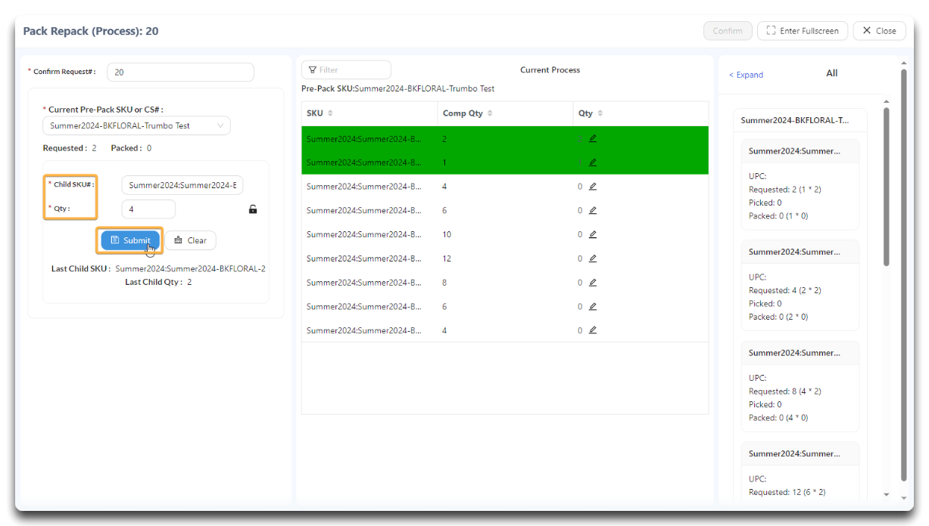
Task: Select SKU cell in Comp Qty 12 row
Action: tap(363, 258)
